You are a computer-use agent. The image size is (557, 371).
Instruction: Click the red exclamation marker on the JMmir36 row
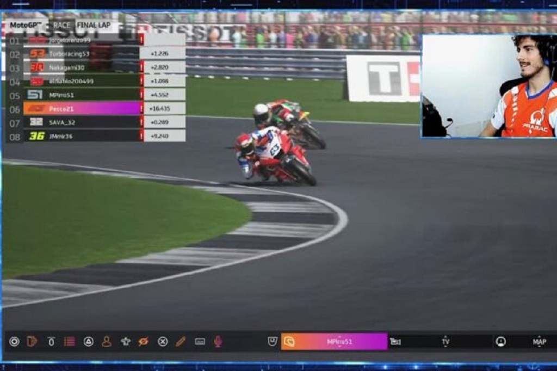(142, 136)
